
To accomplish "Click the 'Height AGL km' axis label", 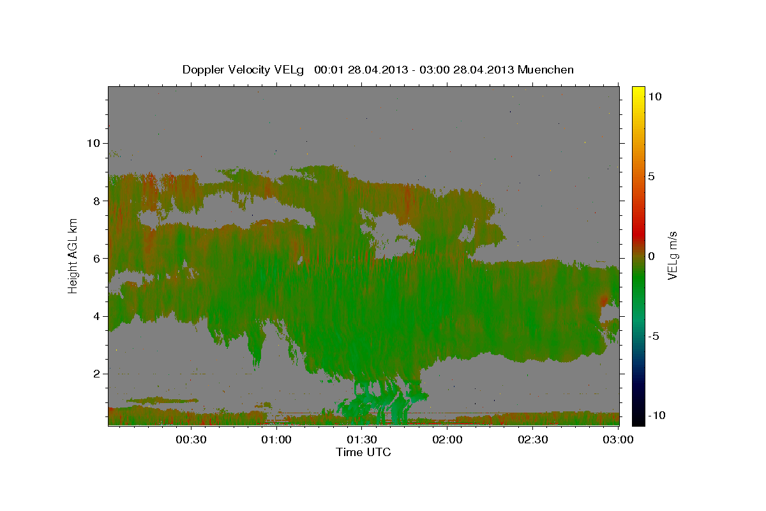I will pos(73,256).
